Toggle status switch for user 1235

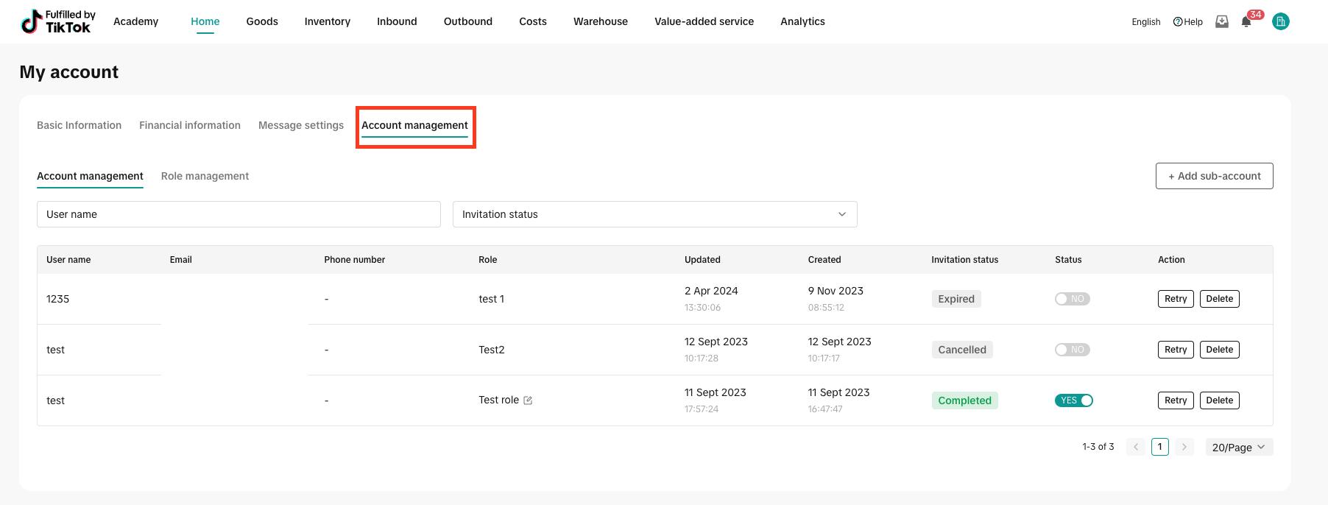pyautogui.click(x=1073, y=299)
